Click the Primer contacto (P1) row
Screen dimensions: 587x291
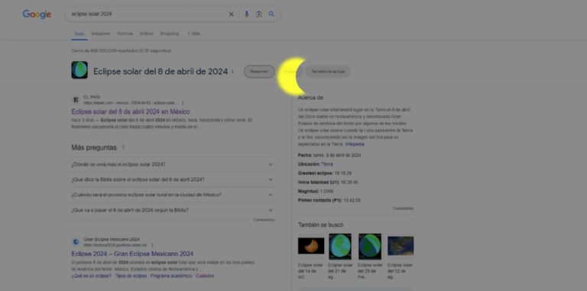(x=329, y=200)
